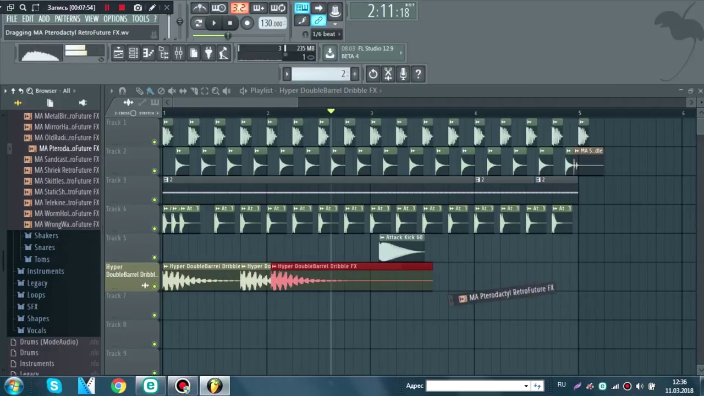Toggle pattern/song mode button
704x396 pixels.
[x=199, y=23]
